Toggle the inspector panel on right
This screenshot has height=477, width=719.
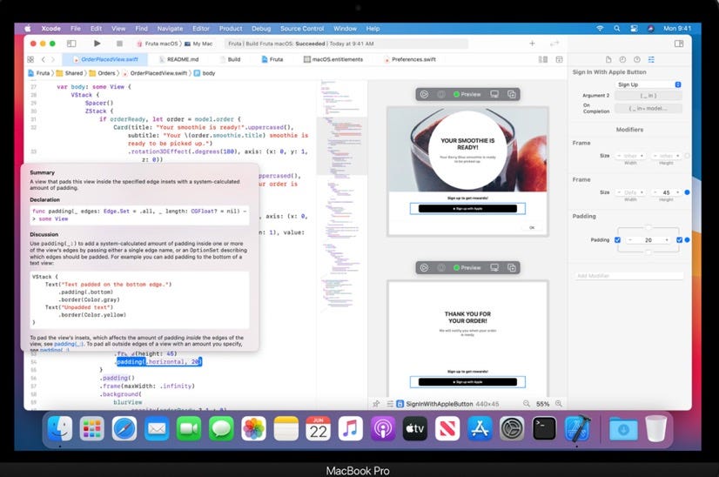coord(679,44)
